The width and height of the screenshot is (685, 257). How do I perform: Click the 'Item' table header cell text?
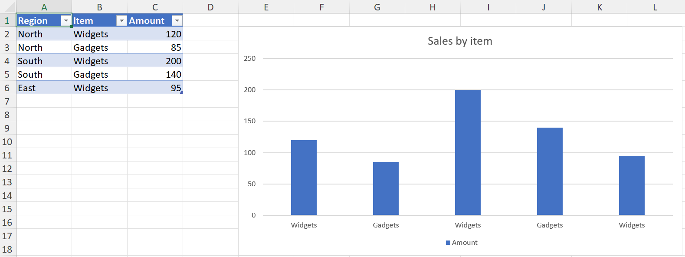(x=83, y=21)
